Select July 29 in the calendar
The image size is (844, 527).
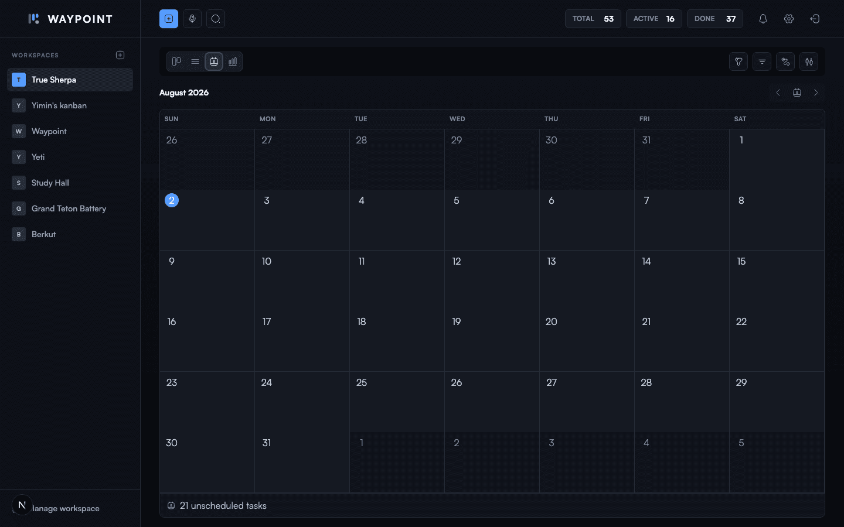click(492, 159)
